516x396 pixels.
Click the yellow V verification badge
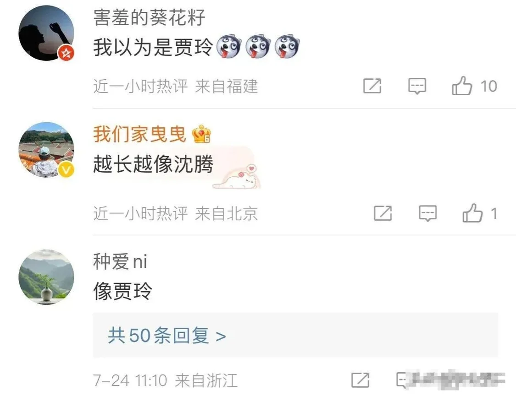66,170
